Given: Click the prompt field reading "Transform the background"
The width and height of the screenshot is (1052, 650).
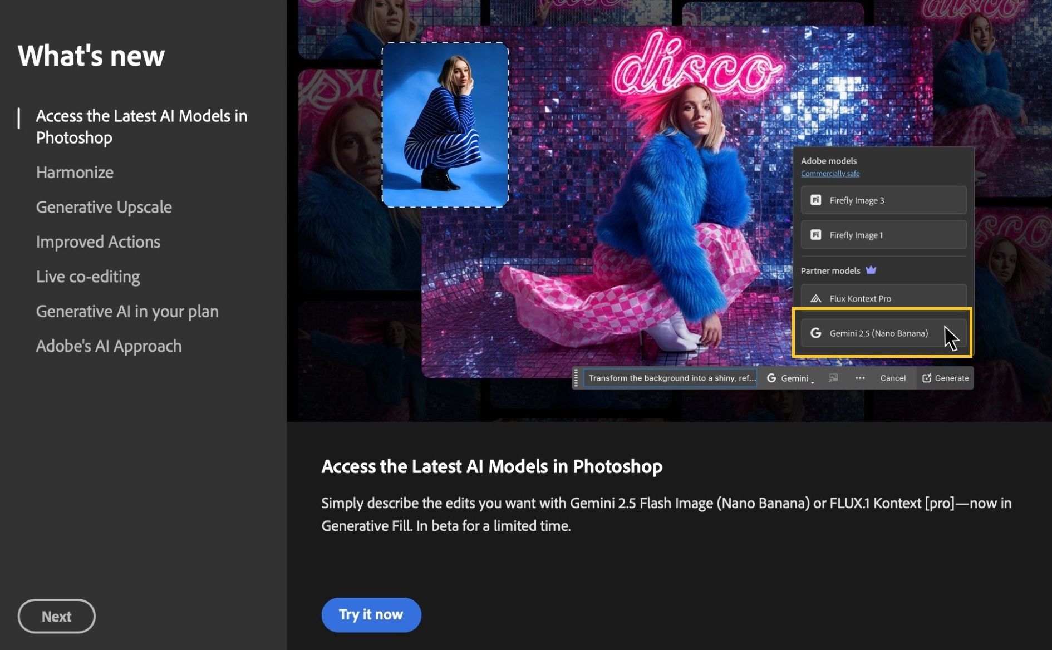Looking at the screenshot, I should [670, 378].
